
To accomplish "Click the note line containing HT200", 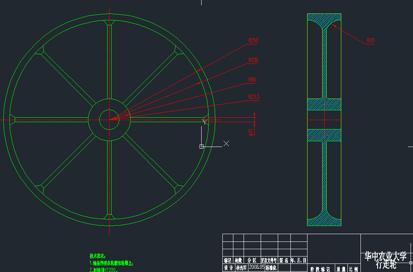I will click(103, 270).
